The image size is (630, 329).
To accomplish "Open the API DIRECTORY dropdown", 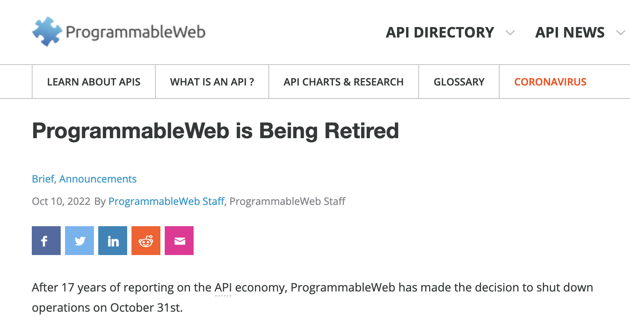I will coord(440,32).
